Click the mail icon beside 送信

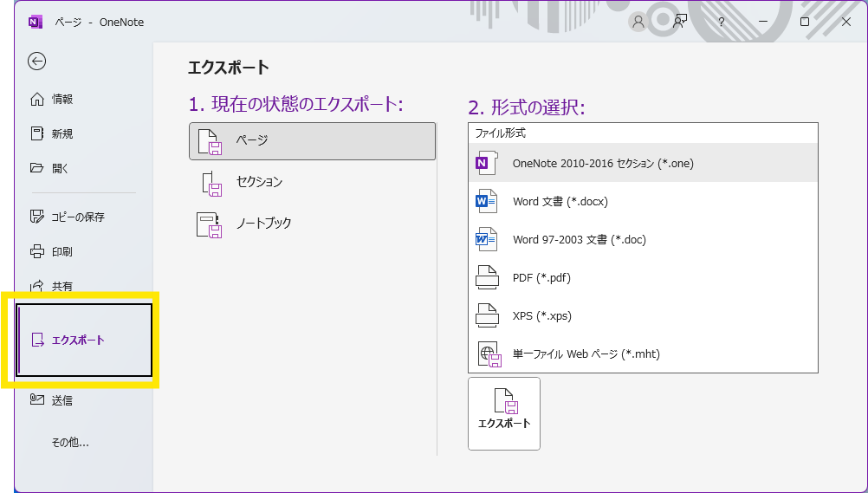36,399
